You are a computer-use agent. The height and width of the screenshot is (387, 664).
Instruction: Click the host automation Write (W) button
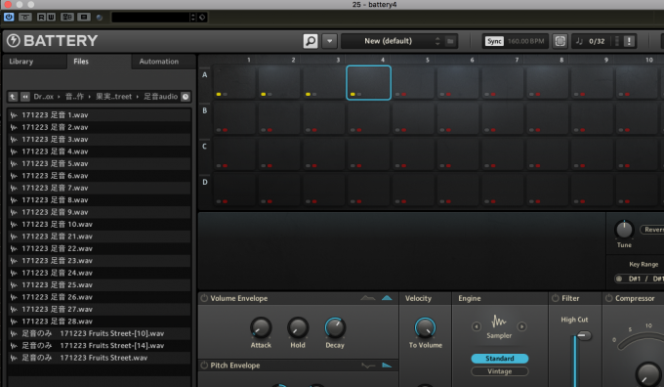coord(51,17)
